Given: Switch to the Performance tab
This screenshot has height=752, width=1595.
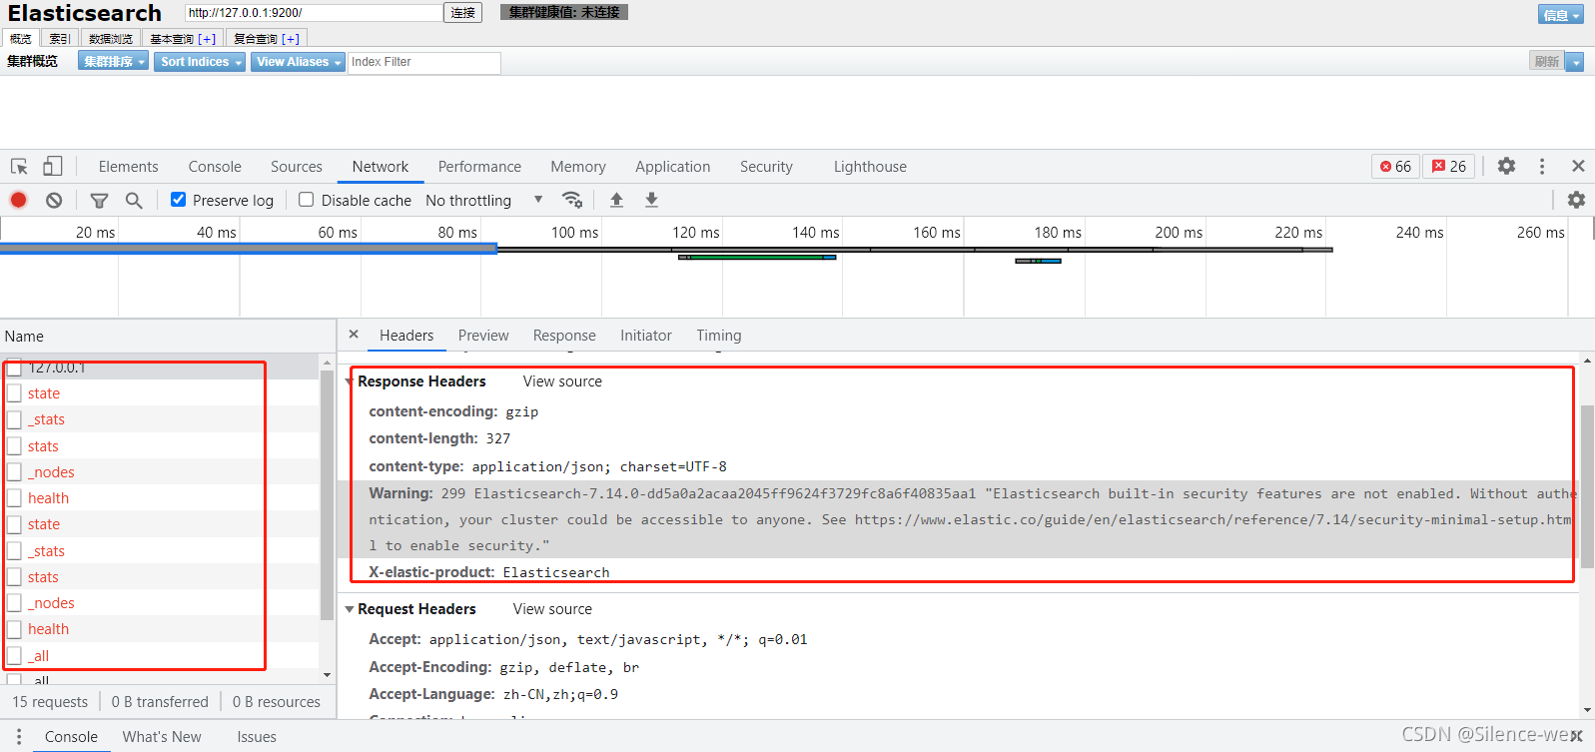Looking at the screenshot, I should [x=479, y=167].
